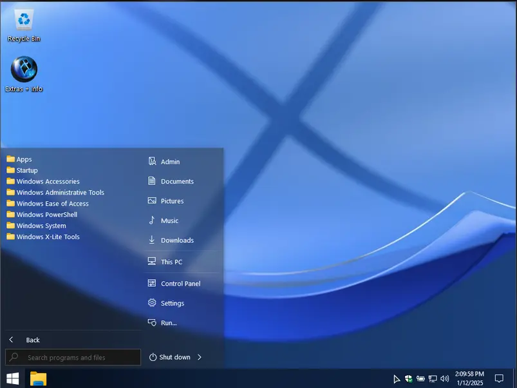
Task: Expand the Windows System folder
Action: [x=36, y=226]
